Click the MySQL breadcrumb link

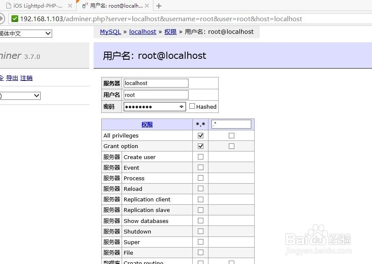(110, 32)
